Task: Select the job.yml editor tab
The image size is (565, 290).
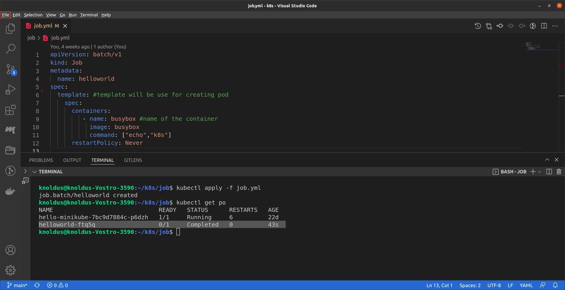Action: tap(46, 26)
